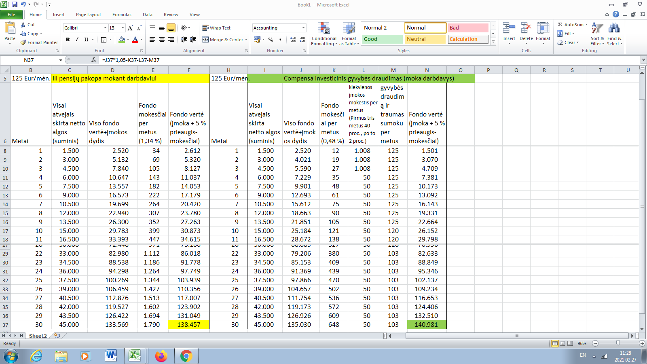The image size is (647, 364).
Task: Open the Fill dropdown
Action: 566,34
